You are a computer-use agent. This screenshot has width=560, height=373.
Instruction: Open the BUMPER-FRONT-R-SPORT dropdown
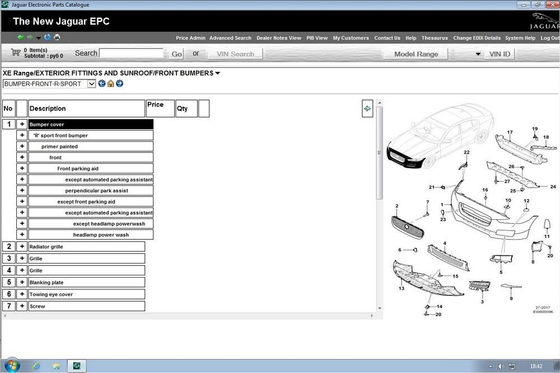click(91, 84)
